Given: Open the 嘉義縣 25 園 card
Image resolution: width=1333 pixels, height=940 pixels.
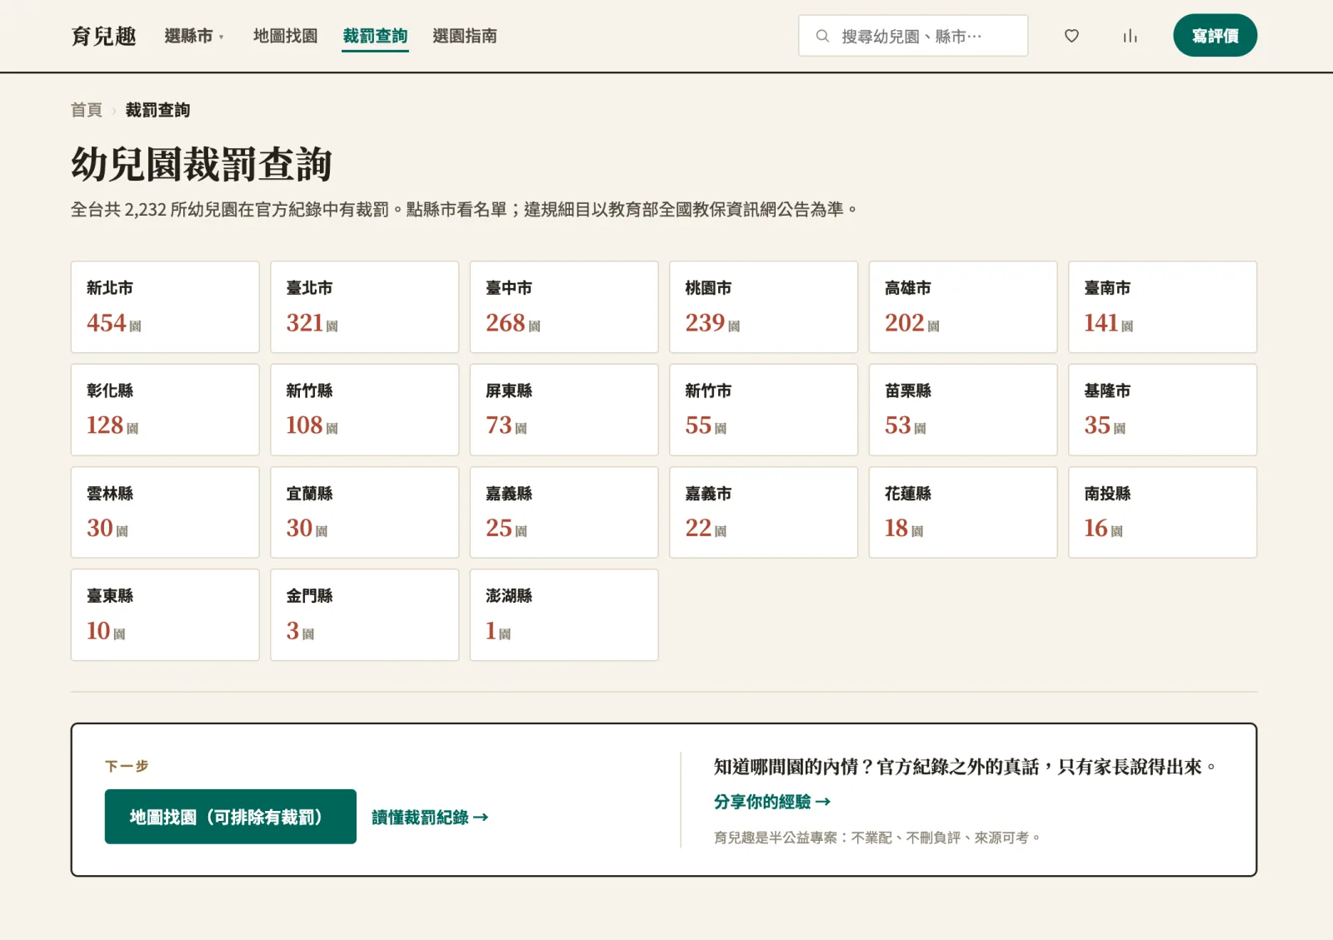Looking at the screenshot, I should (x=564, y=512).
